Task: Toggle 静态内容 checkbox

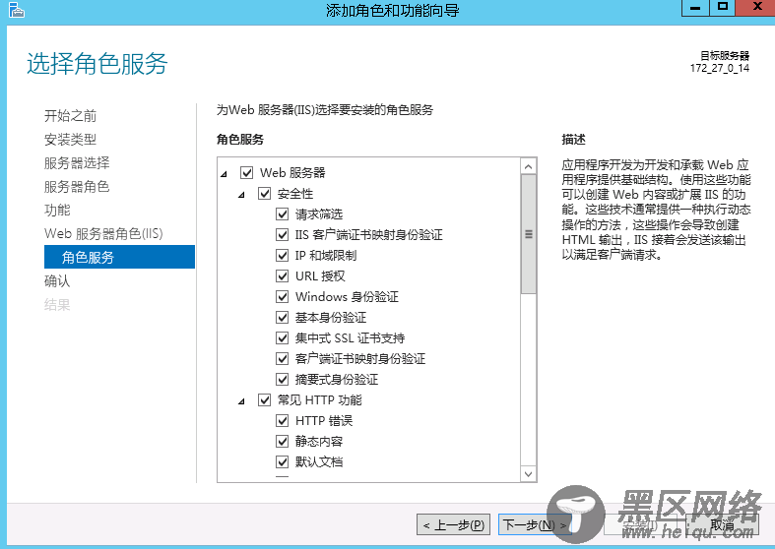Action: 283,442
